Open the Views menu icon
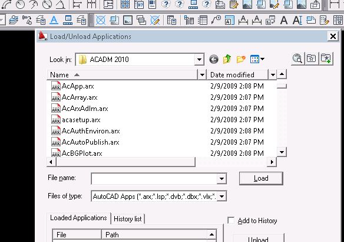The image size is (344, 242). [257, 59]
